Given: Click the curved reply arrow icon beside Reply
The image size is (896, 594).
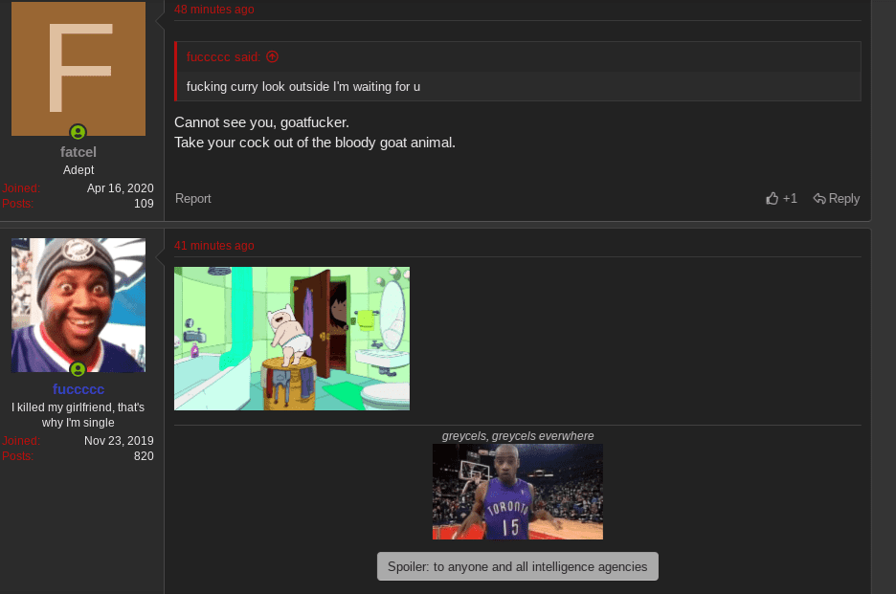Looking at the screenshot, I should tap(819, 198).
